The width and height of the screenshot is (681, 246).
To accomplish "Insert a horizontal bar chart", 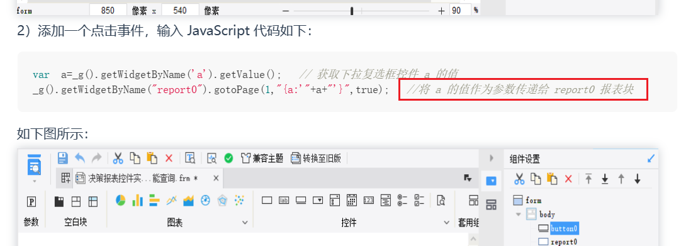I will pyautogui.click(x=155, y=200).
